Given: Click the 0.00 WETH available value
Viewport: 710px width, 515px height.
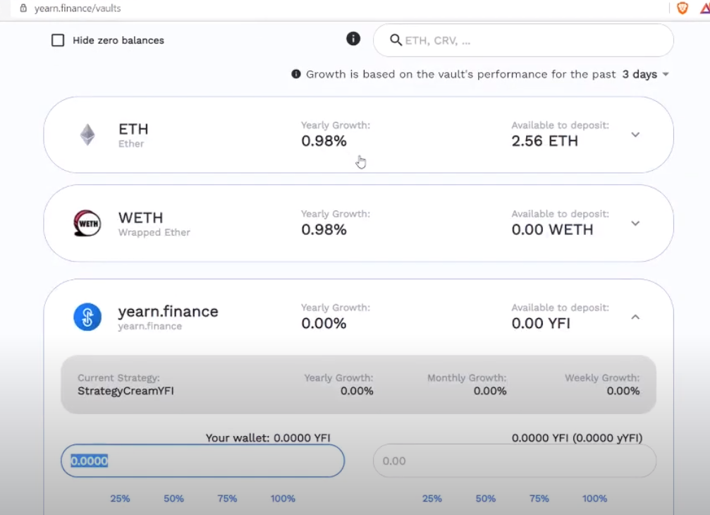Looking at the screenshot, I should pyautogui.click(x=552, y=230).
